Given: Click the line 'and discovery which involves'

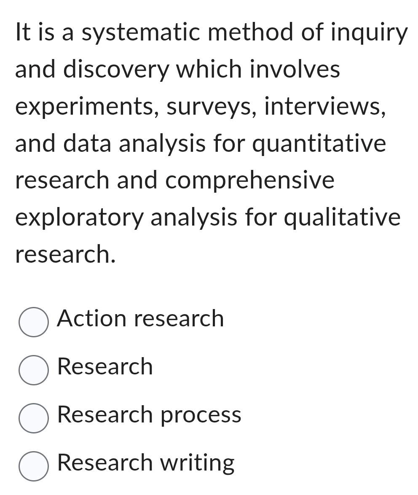Looking at the screenshot, I should click(177, 70).
